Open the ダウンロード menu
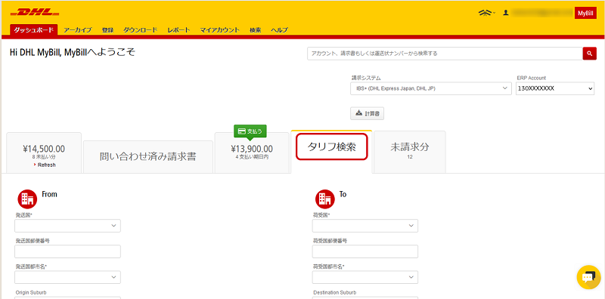Screen dimensions: 605x299 141,30
